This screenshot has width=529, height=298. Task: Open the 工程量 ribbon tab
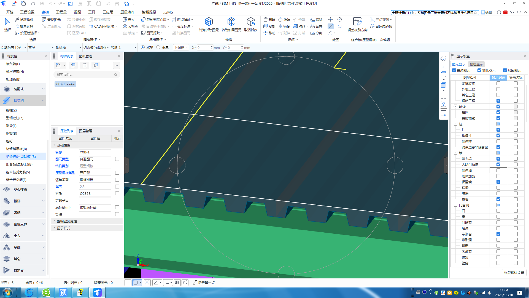pos(61,12)
